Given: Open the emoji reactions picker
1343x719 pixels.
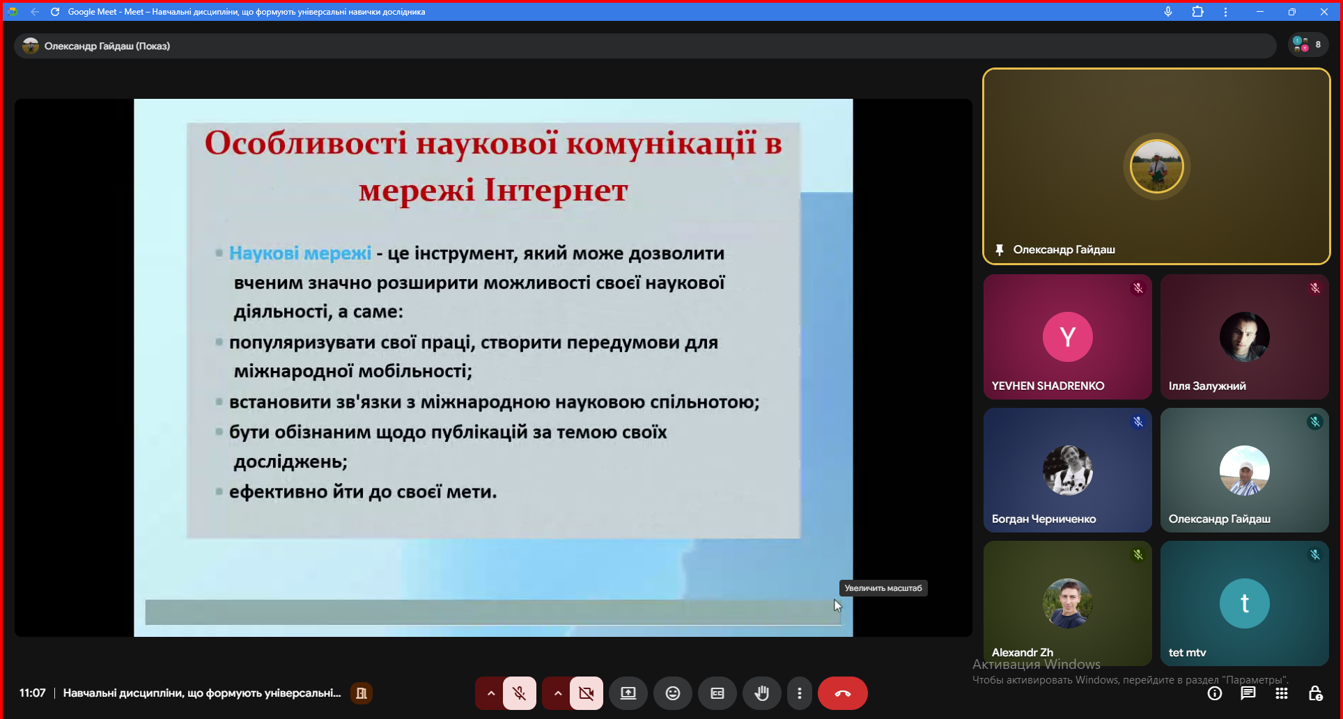Looking at the screenshot, I should [x=673, y=693].
